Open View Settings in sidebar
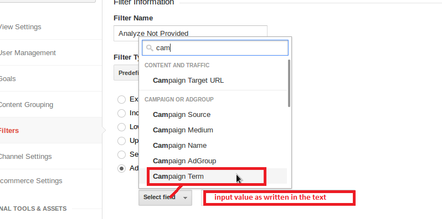442x219 pixels. coord(20,27)
